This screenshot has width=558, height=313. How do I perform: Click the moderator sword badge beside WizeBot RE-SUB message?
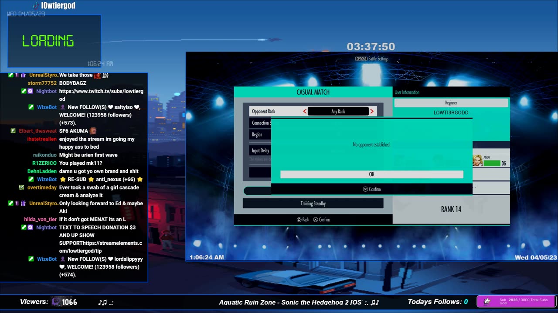point(31,179)
